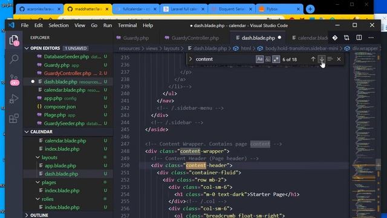This screenshot has width=387, height=218.
Task: Switch to Flybox browser tab
Action: 272,9
